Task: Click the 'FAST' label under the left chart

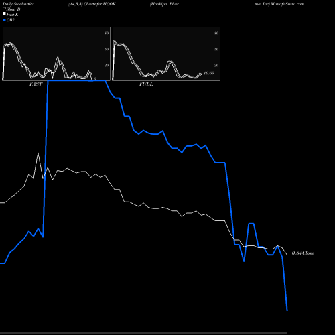Action: (x=36, y=84)
